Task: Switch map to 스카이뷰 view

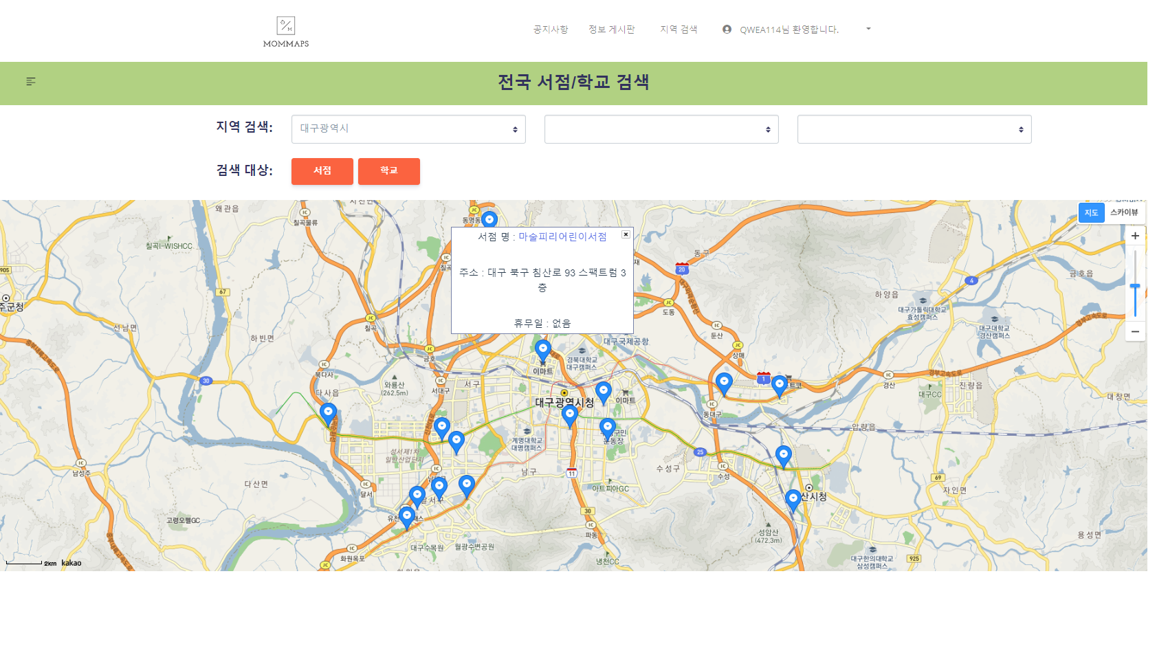Action: (x=1126, y=212)
